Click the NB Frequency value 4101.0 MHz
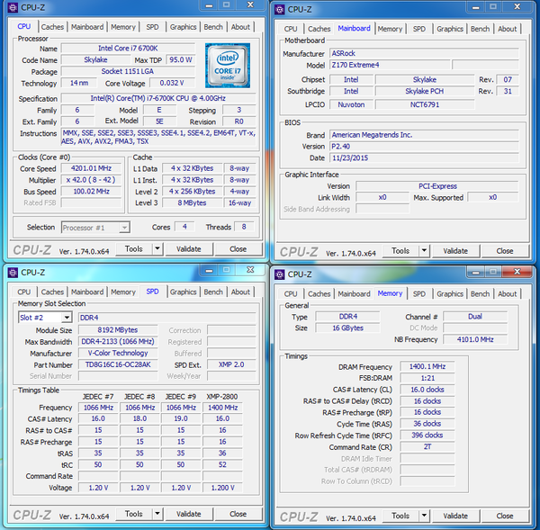 (475, 339)
